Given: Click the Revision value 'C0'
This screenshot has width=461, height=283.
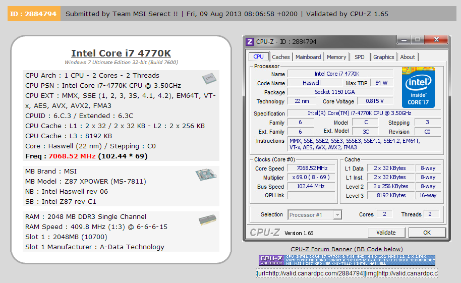Looking at the screenshot, I should click(x=428, y=132).
